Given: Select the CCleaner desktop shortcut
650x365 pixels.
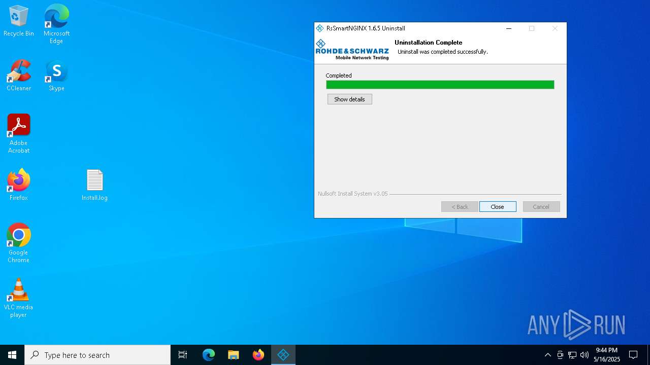Looking at the screenshot, I should tap(19, 76).
